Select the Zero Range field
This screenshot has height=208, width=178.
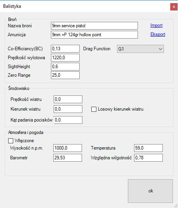65,75
